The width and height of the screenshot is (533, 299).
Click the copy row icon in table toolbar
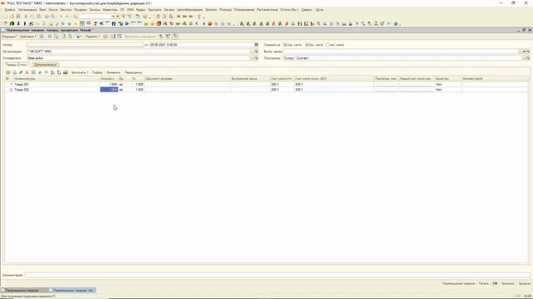[x=15, y=72]
